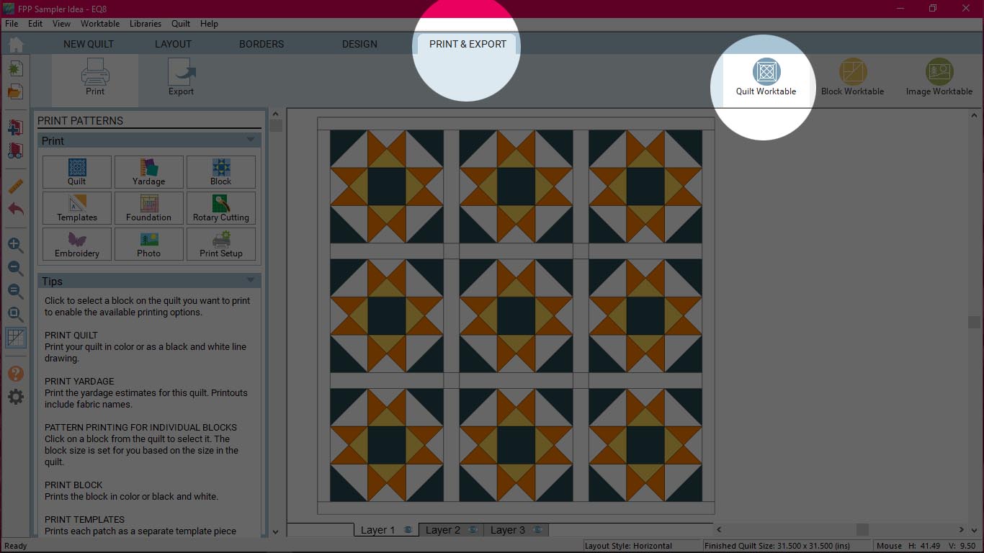Switch to the Quilt Worktable

(766, 78)
